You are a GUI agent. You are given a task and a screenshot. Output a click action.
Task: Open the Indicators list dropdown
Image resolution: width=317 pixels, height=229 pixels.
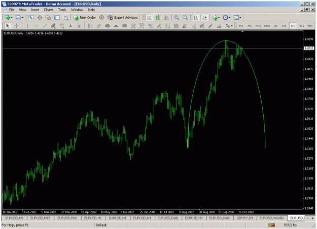tap(216, 18)
